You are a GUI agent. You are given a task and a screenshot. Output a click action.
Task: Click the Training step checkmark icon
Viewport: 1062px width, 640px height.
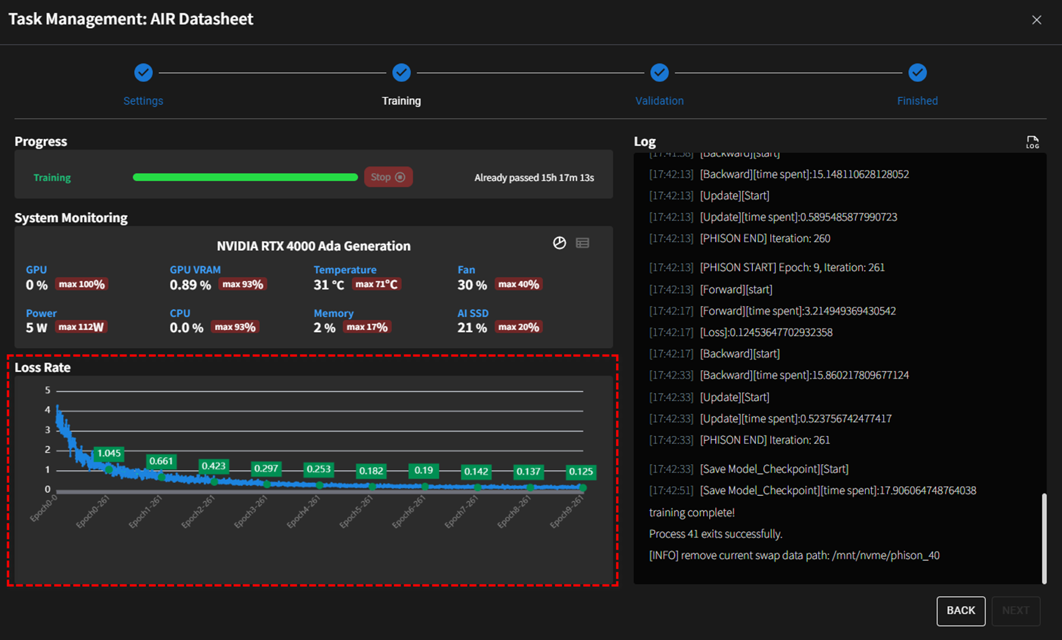point(401,73)
